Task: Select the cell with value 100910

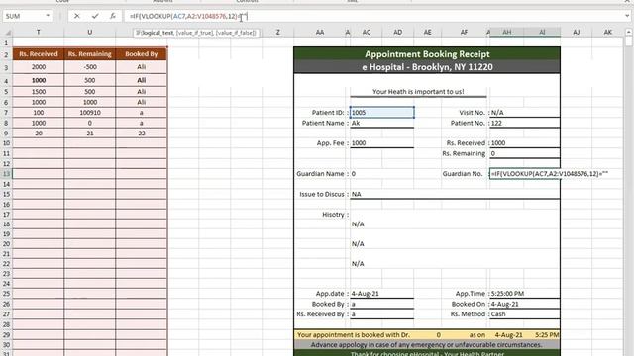Action: point(90,113)
